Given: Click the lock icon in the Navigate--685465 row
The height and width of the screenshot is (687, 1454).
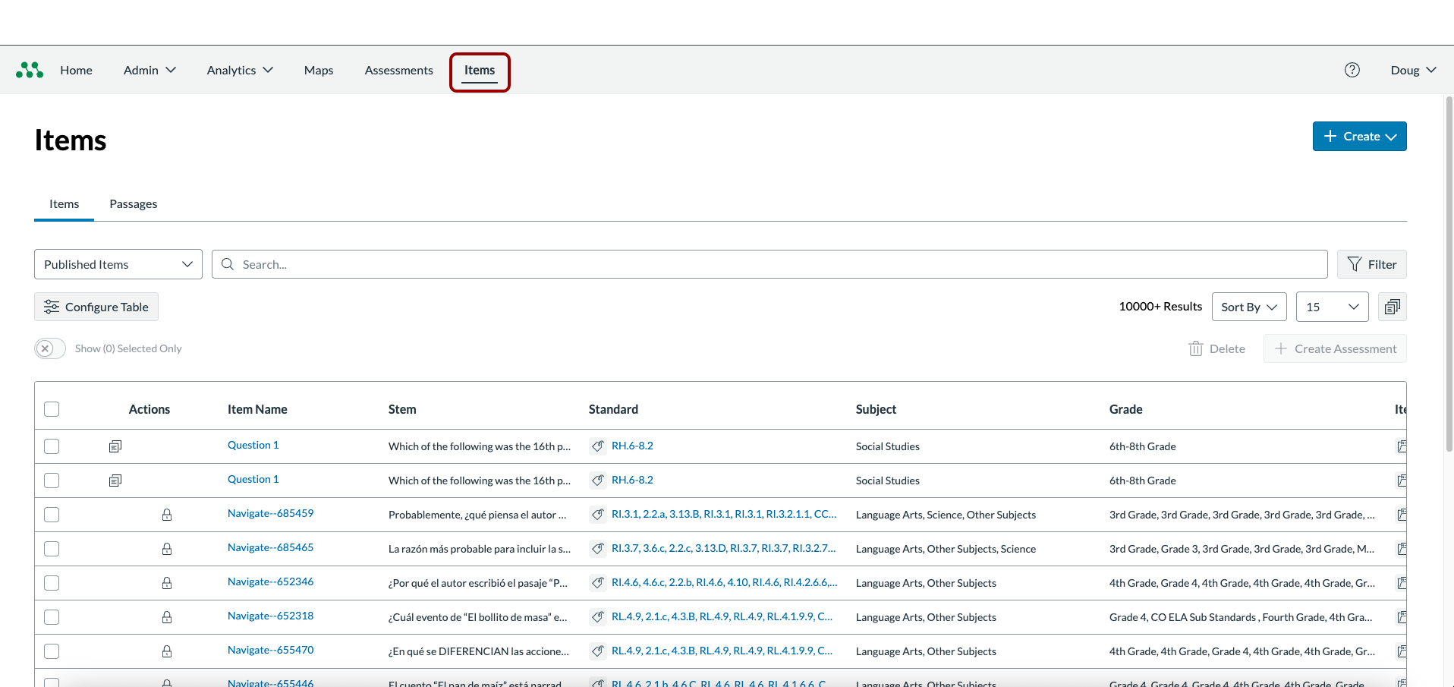Looking at the screenshot, I should [x=167, y=549].
